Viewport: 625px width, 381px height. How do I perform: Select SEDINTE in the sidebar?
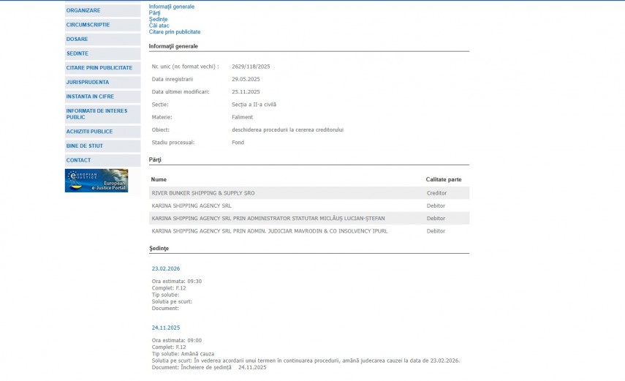pos(77,53)
